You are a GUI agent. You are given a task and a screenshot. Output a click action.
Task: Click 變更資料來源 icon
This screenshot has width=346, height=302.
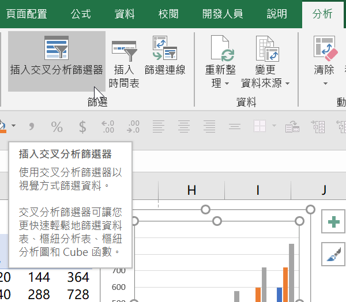click(x=267, y=48)
